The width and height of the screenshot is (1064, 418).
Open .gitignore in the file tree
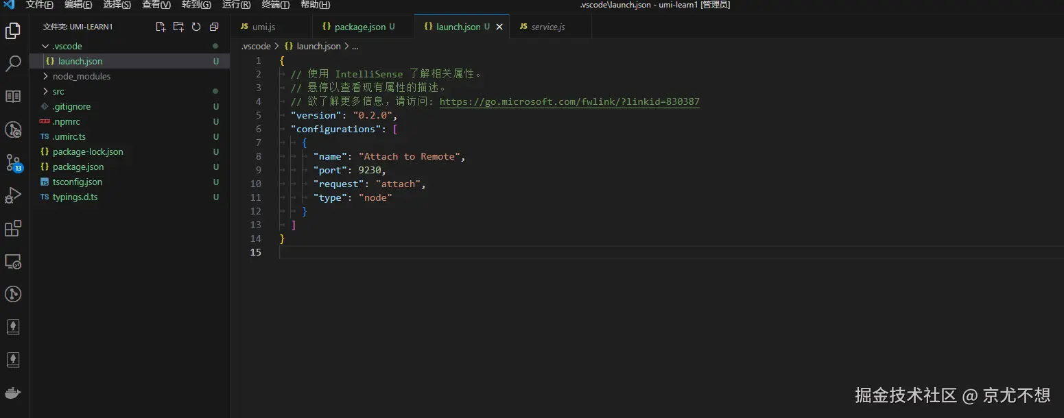click(x=130, y=106)
